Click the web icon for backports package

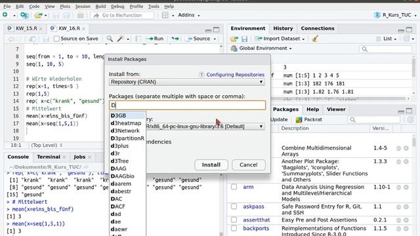(x=398, y=229)
